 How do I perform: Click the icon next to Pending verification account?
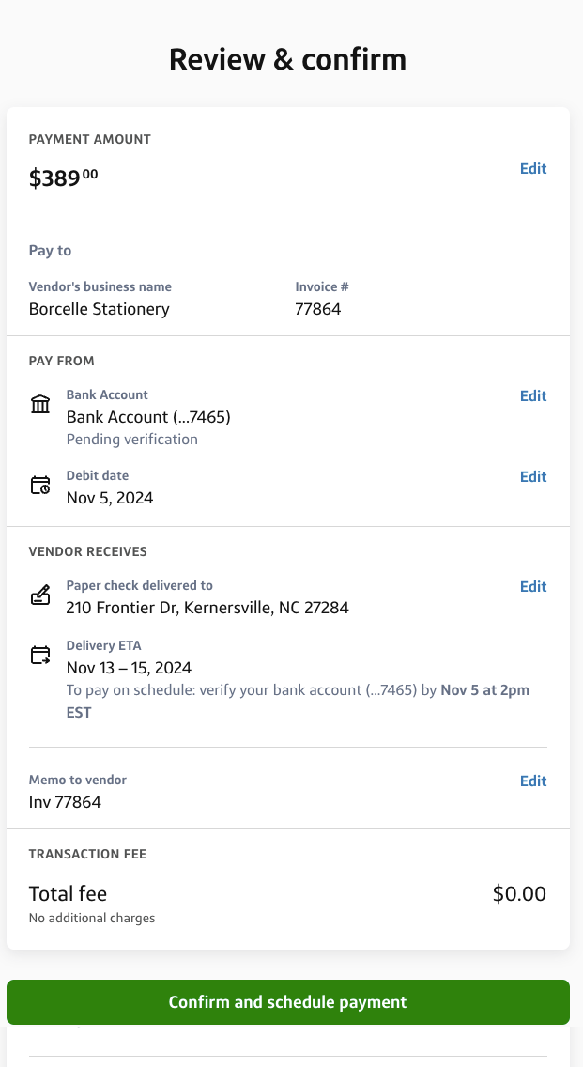[x=40, y=403]
